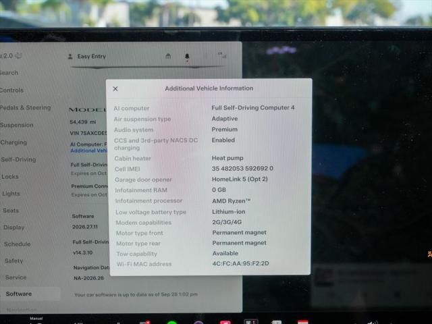
Task: Open Self-Driving settings
Action: tap(18, 159)
